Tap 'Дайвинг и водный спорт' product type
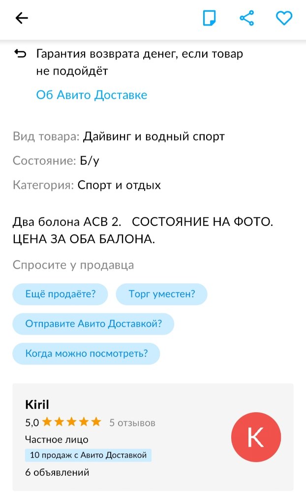This screenshot has width=306, height=492. [x=153, y=136]
